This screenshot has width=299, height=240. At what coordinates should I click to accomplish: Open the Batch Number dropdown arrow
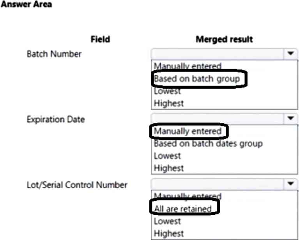click(290, 54)
